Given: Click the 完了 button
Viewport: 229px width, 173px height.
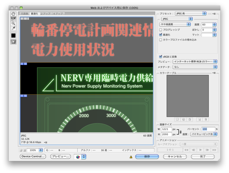Looking at the screenshot, I should (203, 156).
